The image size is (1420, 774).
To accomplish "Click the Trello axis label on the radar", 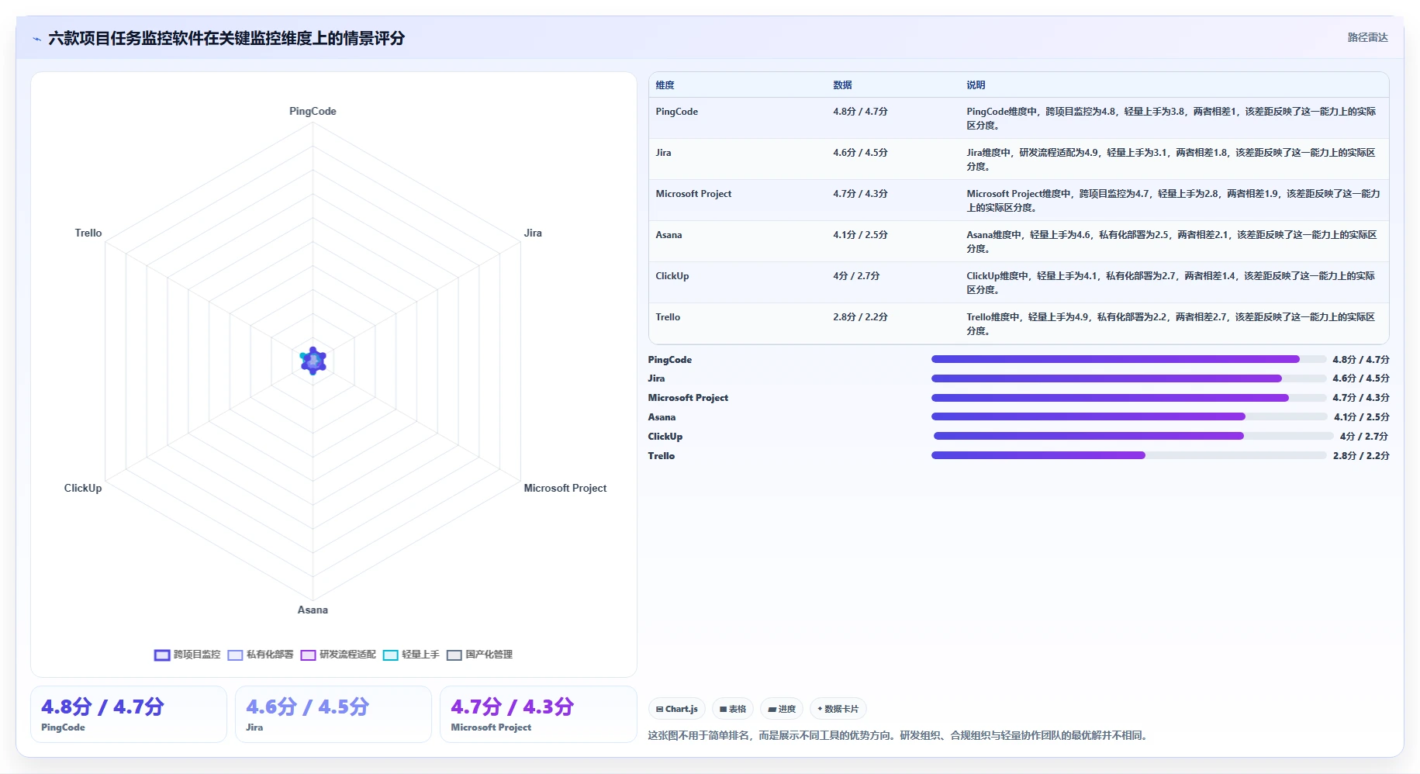I will (88, 233).
